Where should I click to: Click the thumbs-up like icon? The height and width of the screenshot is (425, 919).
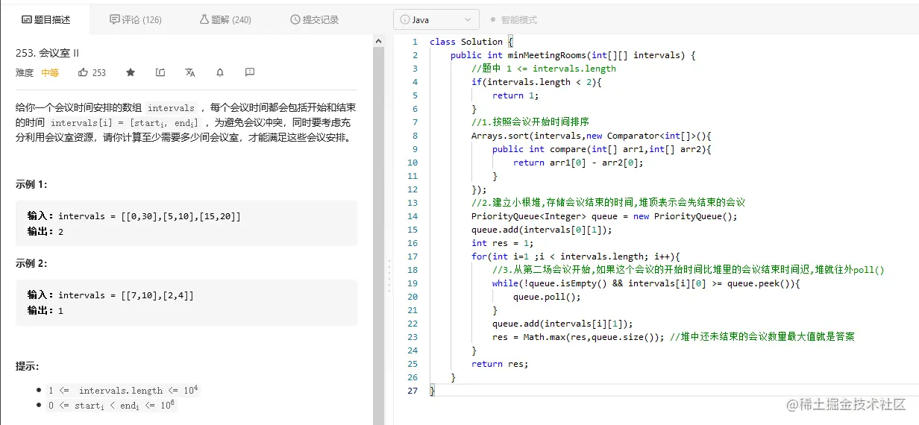click(x=82, y=72)
